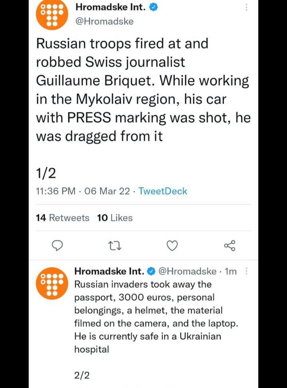
Task: Open the share icon on the tweet
Action: coord(230,246)
